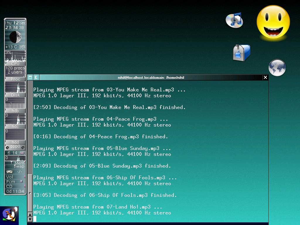Click 'Playing MPEG stream from 06-Ship Of Fools.mp3' line

tap(105, 178)
